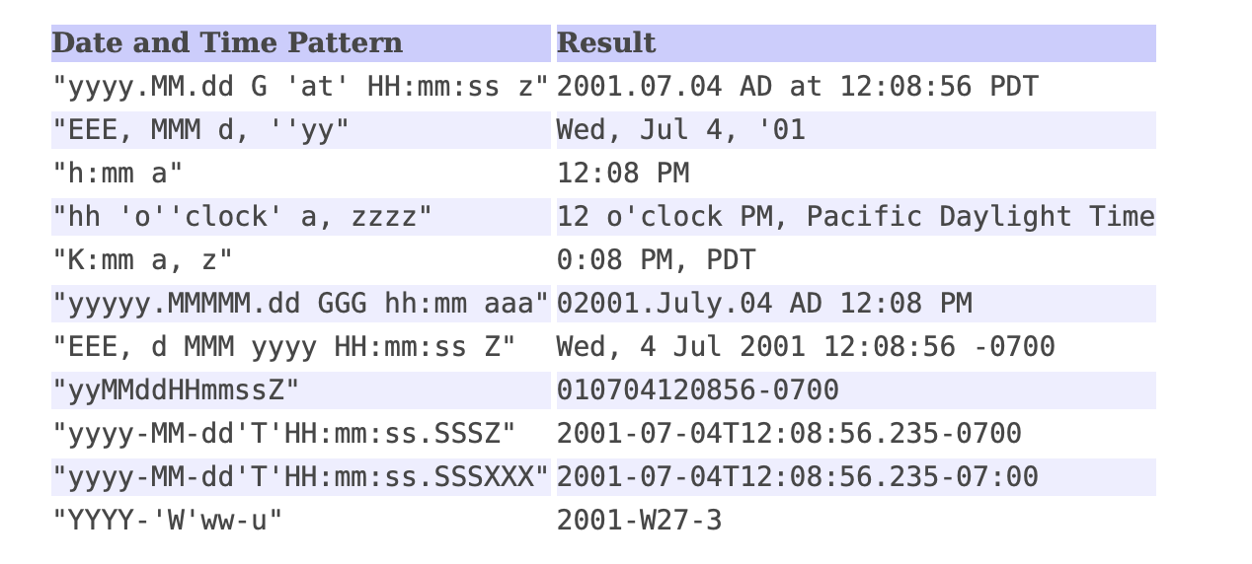Click the "yyyy.MM.dd G 'at' HH:mm:ss z" pattern
1252x564 pixels.
pyautogui.click(x=300, y=87)
